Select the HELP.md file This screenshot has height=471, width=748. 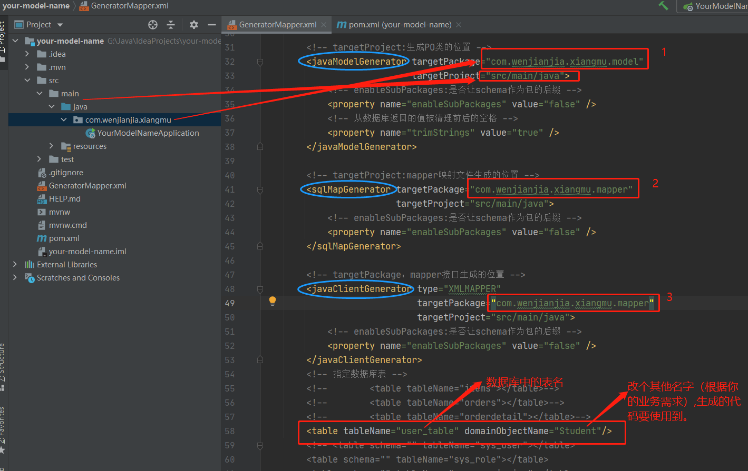pos(65,199)
